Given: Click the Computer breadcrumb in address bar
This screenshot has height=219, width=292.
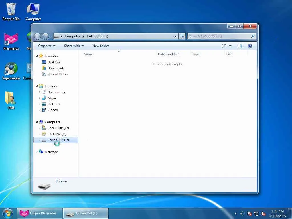Looking at the screenshot, I should tap(72, 36).
